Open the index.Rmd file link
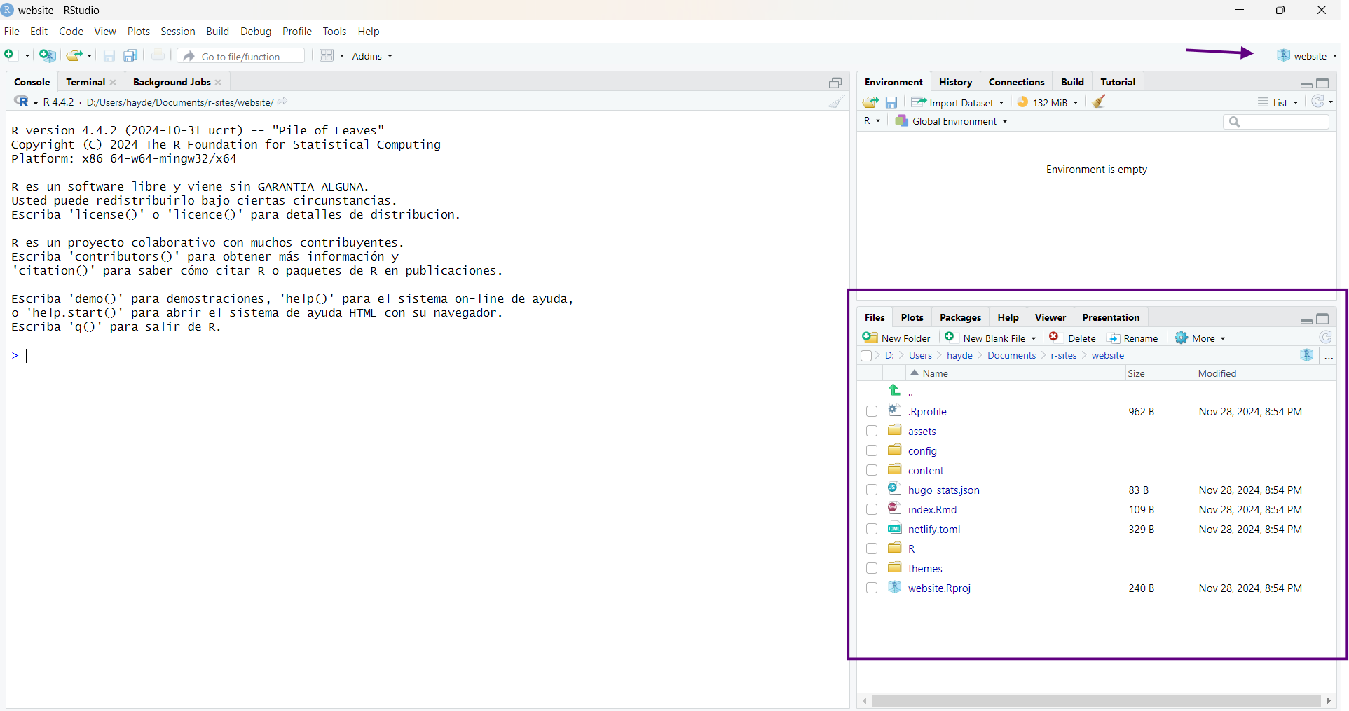Image resolution: width=1349 pixels, height=711 pixels. point(932,510)
